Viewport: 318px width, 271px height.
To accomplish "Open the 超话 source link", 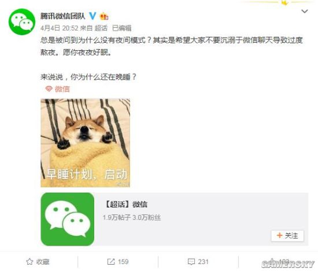I will [101, 28].
